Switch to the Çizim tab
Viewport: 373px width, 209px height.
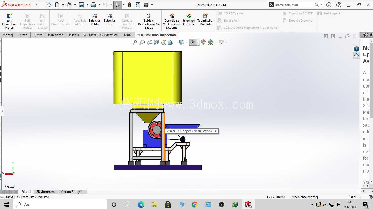[x=38, y=35]
